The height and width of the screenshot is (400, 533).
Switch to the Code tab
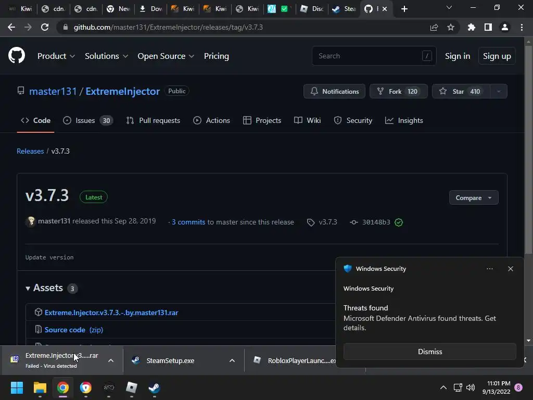pos(36,120)
